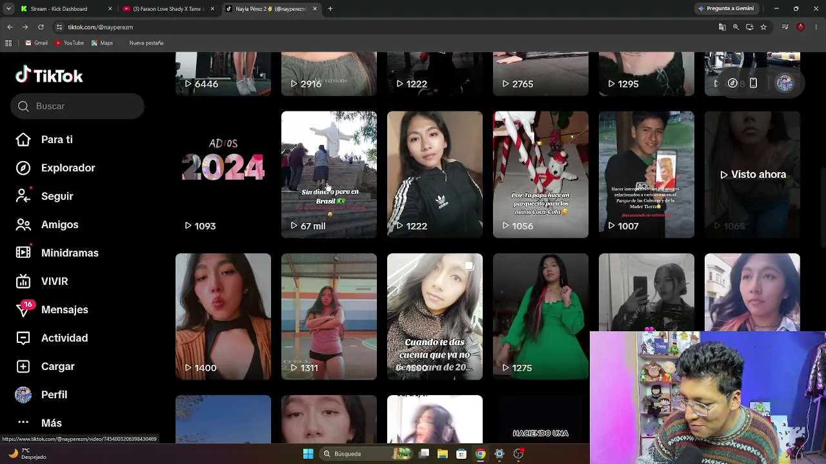The image size is (826, 464).
Task: Open the green dress video with 1275 views
Action: pos(541,316)
